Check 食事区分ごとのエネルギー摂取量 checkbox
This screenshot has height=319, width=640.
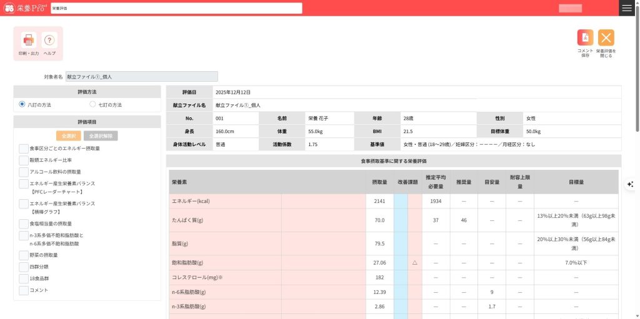click(x=24, y=149)
